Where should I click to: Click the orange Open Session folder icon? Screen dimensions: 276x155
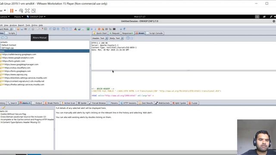pos(18,29)
